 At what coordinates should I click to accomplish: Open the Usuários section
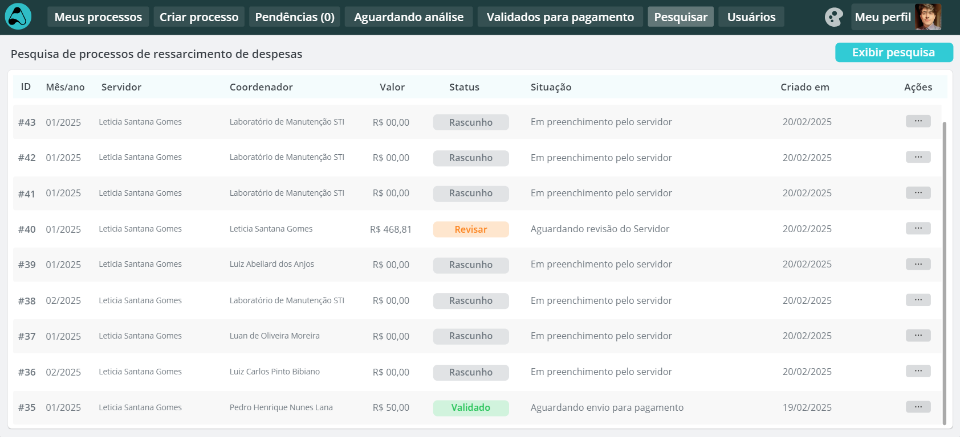click(x=751, y=17)
